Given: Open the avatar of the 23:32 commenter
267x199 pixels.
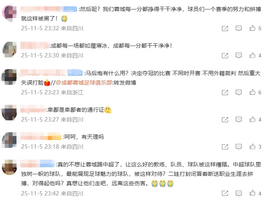Looking at the screenshot, I should 9,13.
